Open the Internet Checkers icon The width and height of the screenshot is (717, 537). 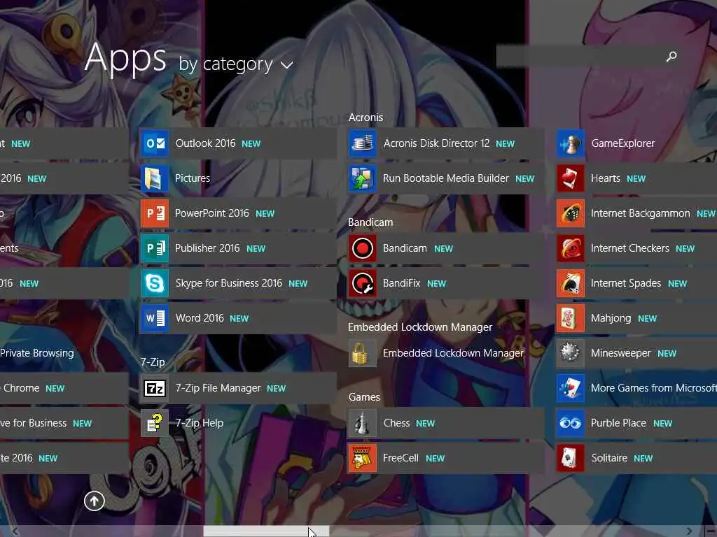click(x=570, y=248)
